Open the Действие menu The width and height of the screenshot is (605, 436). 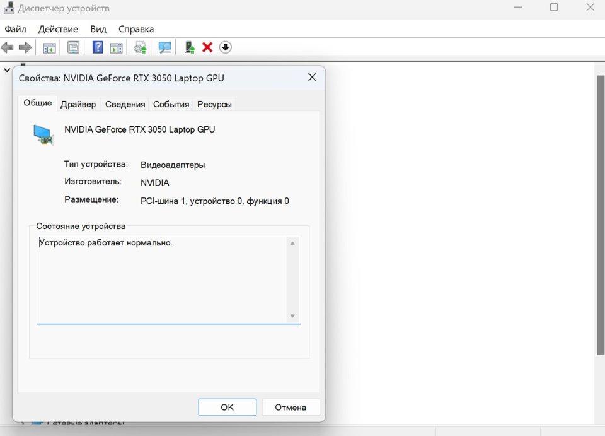58,29
